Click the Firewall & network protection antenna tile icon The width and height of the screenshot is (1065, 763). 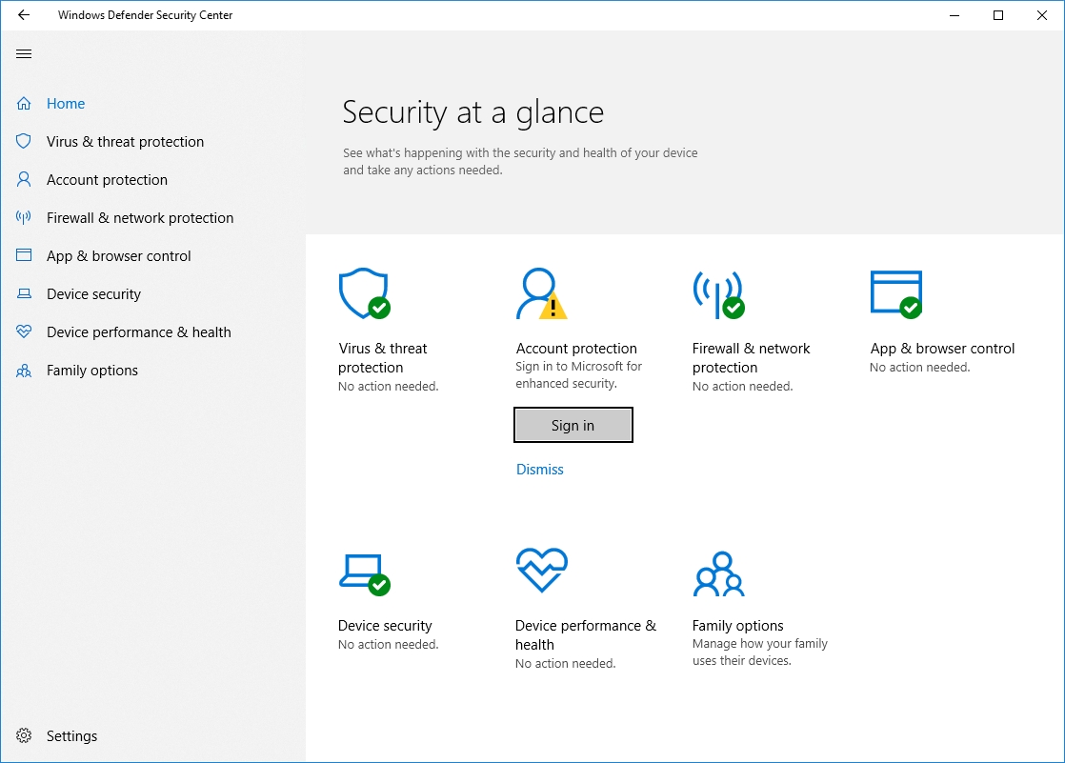(x=717, y=293)
